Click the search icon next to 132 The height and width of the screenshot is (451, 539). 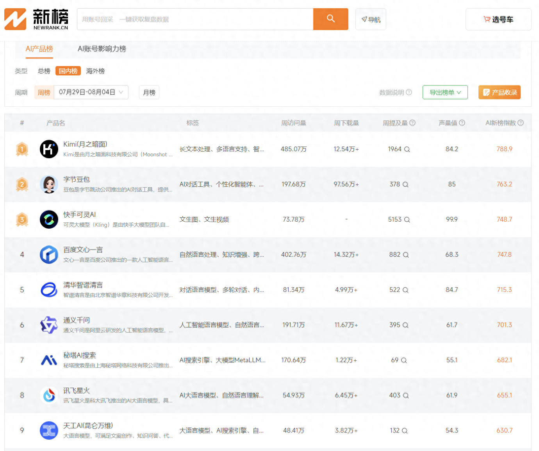click(x=405, y=431)
